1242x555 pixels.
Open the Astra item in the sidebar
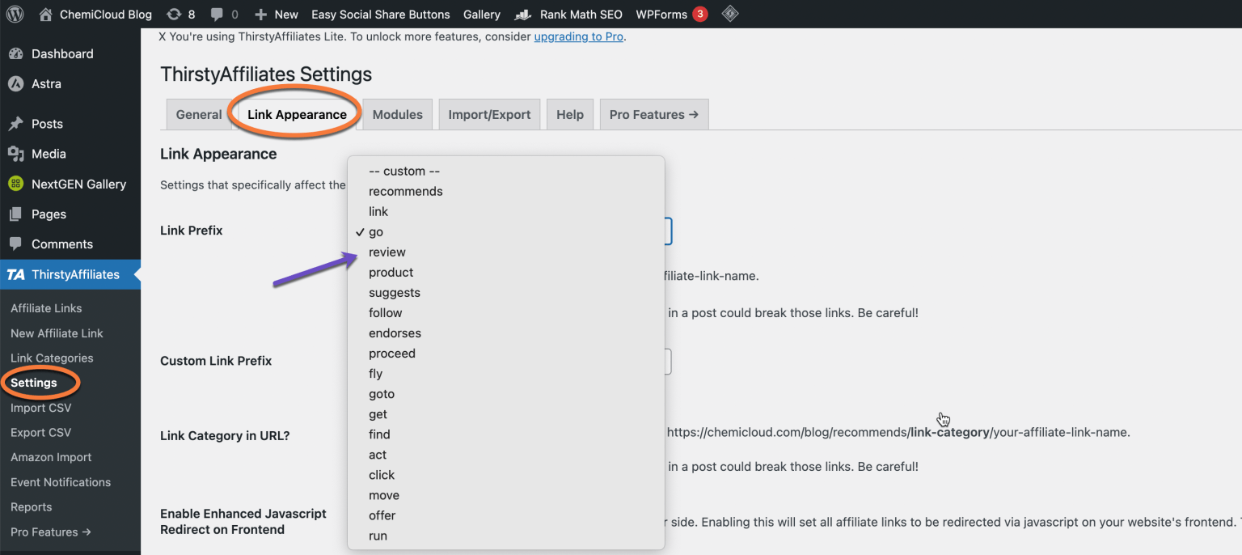coord(44,83)
